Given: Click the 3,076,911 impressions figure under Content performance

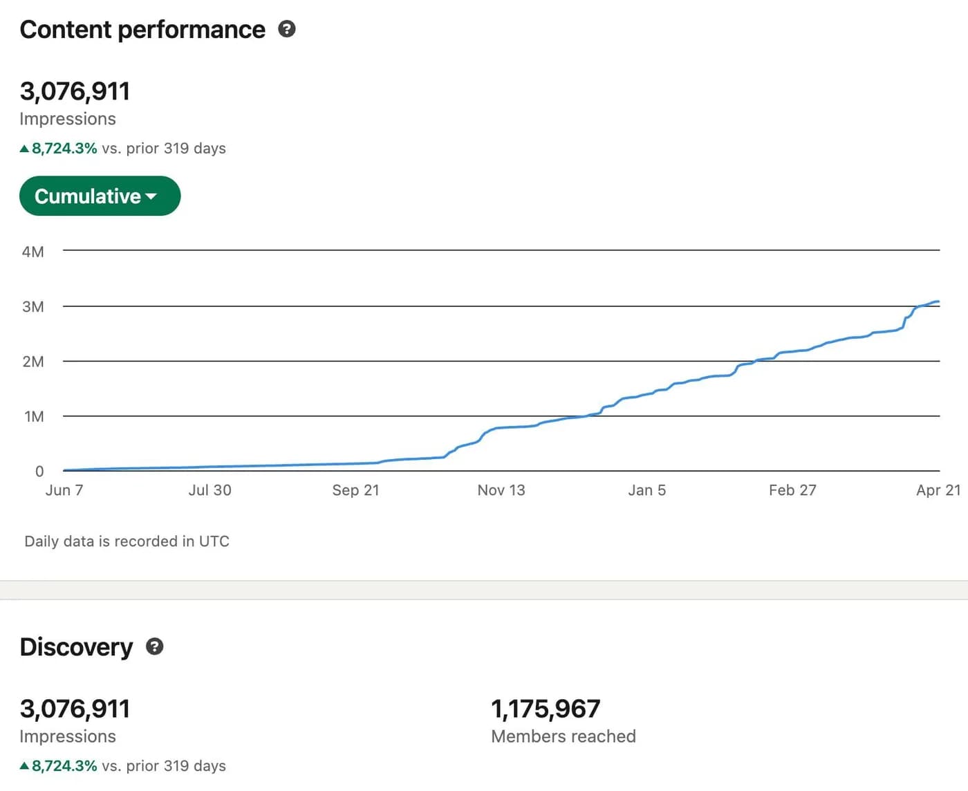Looking at the screenshot, I should tap(75, 91).
